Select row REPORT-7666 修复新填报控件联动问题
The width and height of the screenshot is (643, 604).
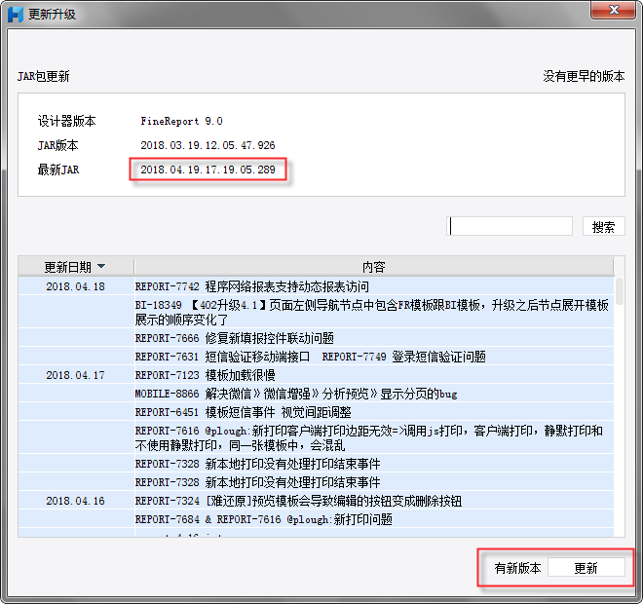[373, 338]
